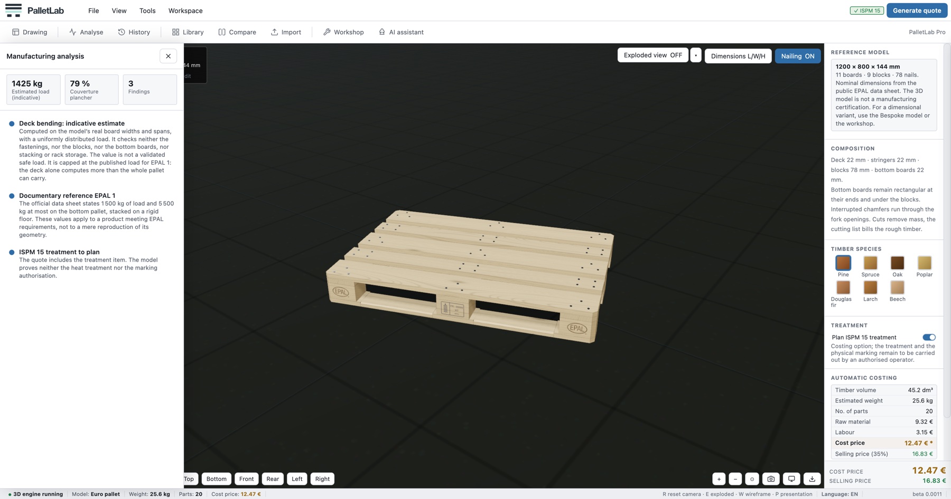The image size is (951, 499).
Task: Select the Oak timber swatch
Action: tap(897, 263)
